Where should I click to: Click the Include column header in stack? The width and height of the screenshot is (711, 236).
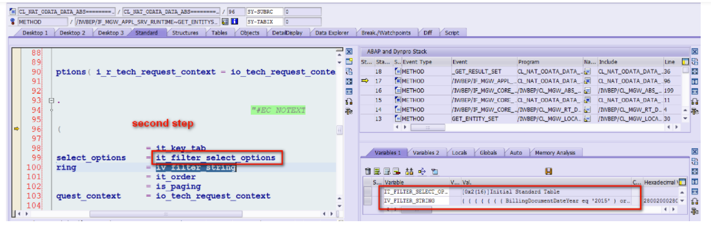tap(630, 62)
